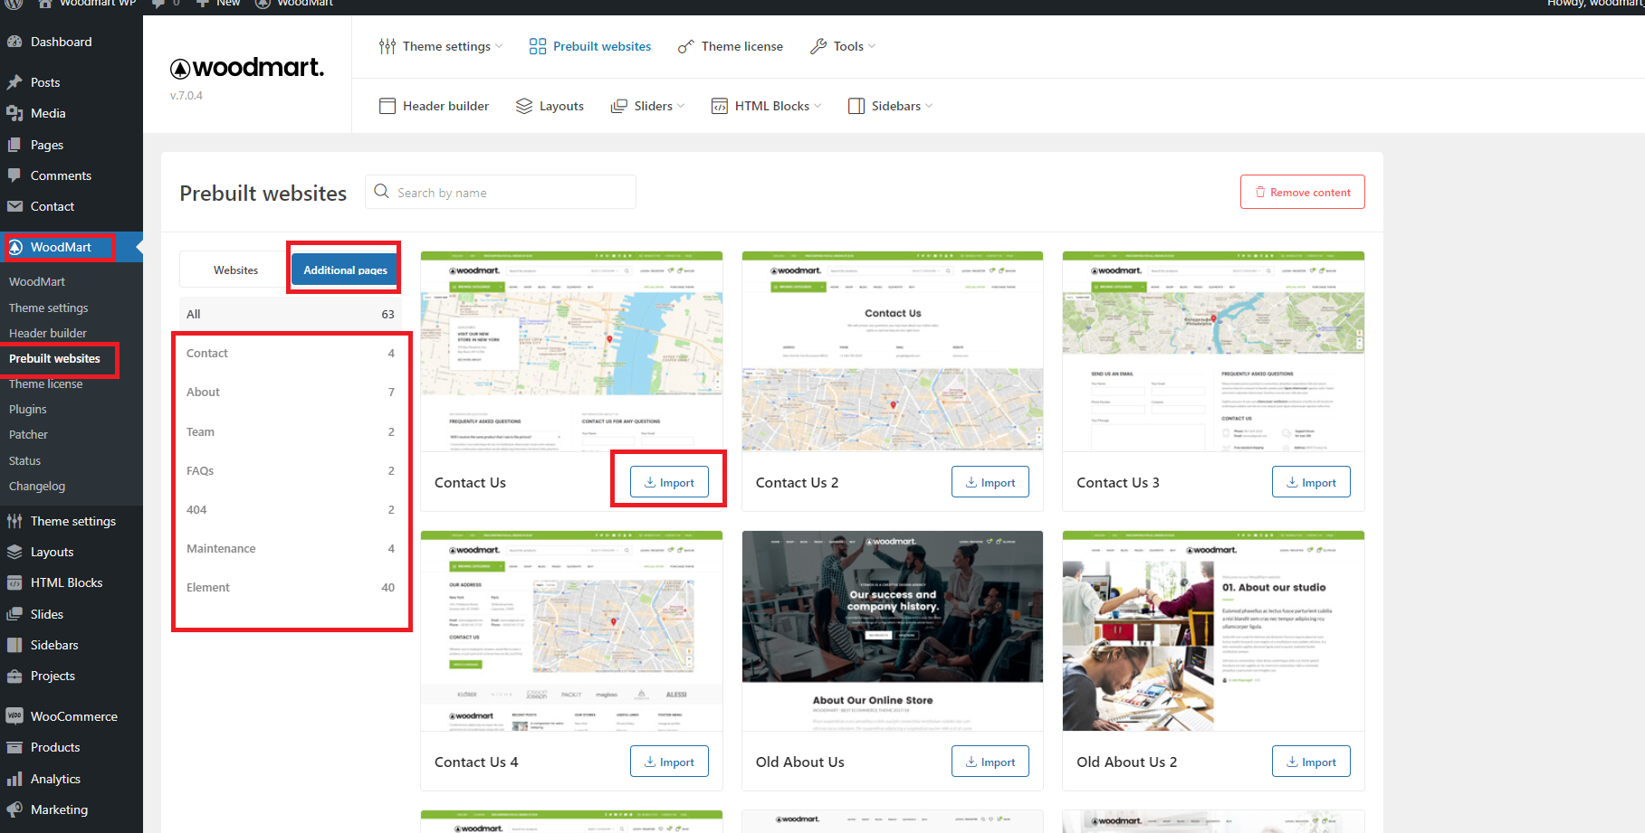Open the Contact Us 2 thumbnail preview
Image resolution: width=1645 pixels, height=833 pixels.
click(x=893, y=352)
